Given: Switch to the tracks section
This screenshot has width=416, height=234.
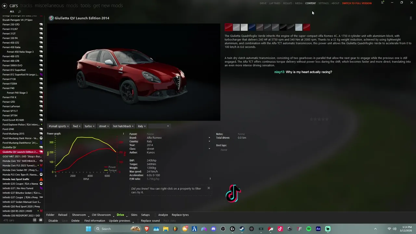Looking at the screenshot, I should pos(26,6).
